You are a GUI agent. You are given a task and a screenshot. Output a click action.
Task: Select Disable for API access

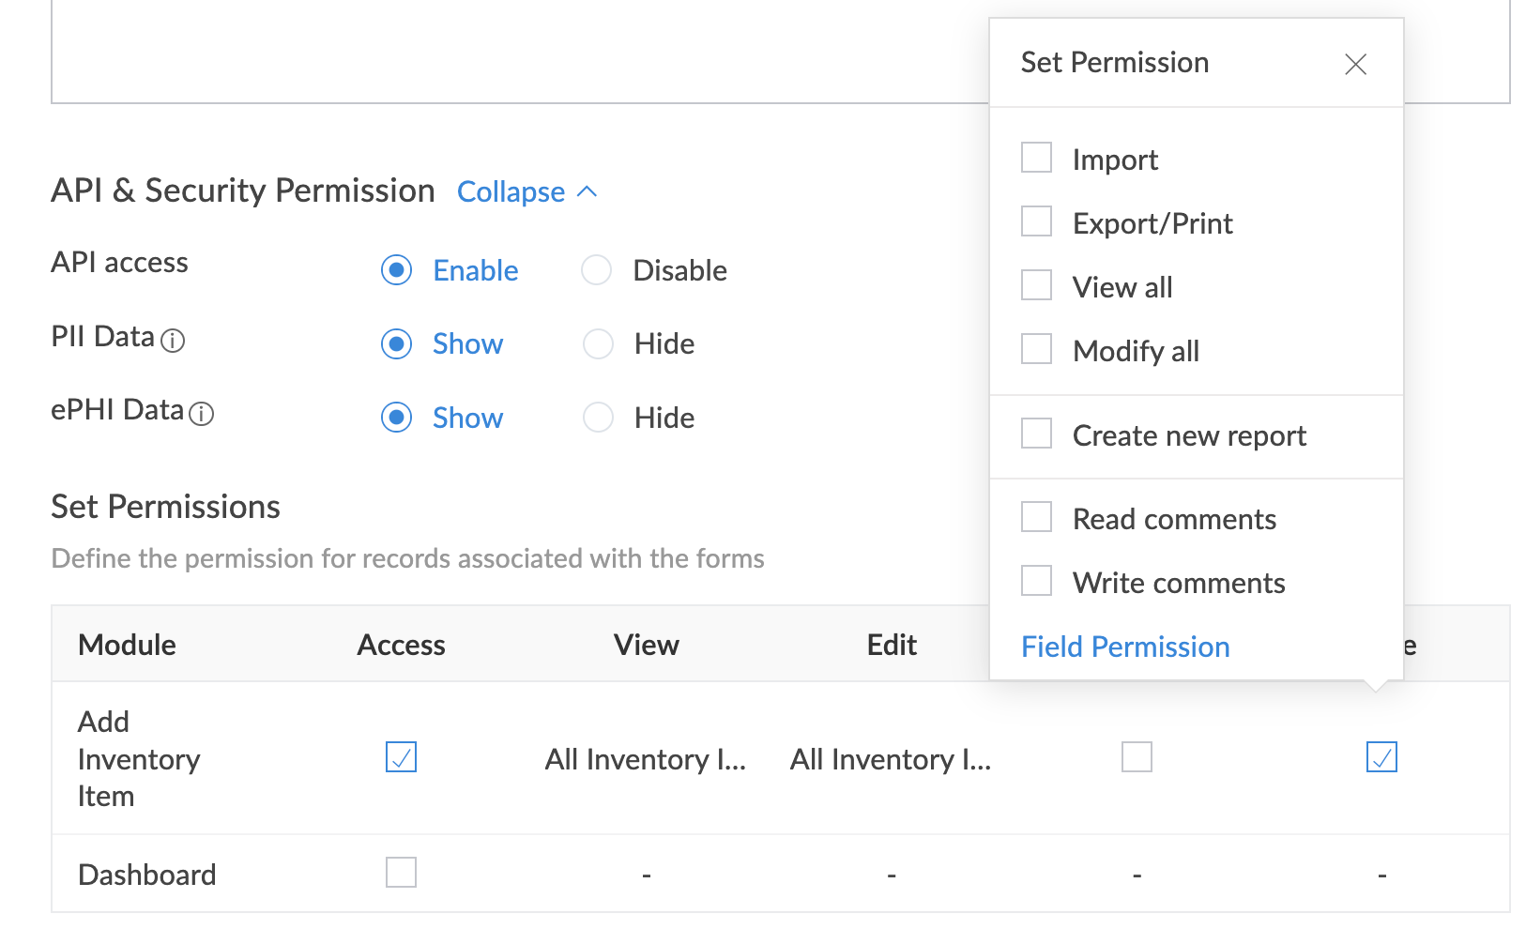(x=597, y=270)
